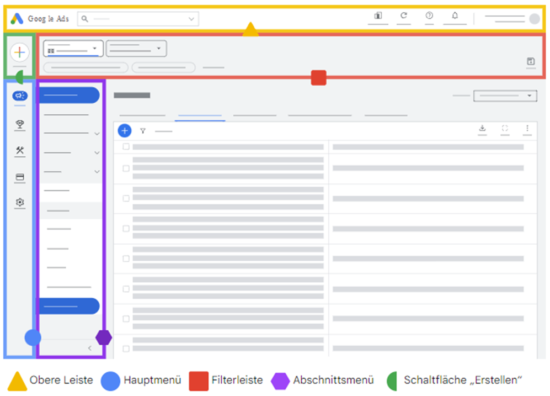Viewport: 550px width, 396px height.
Task: Open Billing credit card icon
Action: pos(20,177)
